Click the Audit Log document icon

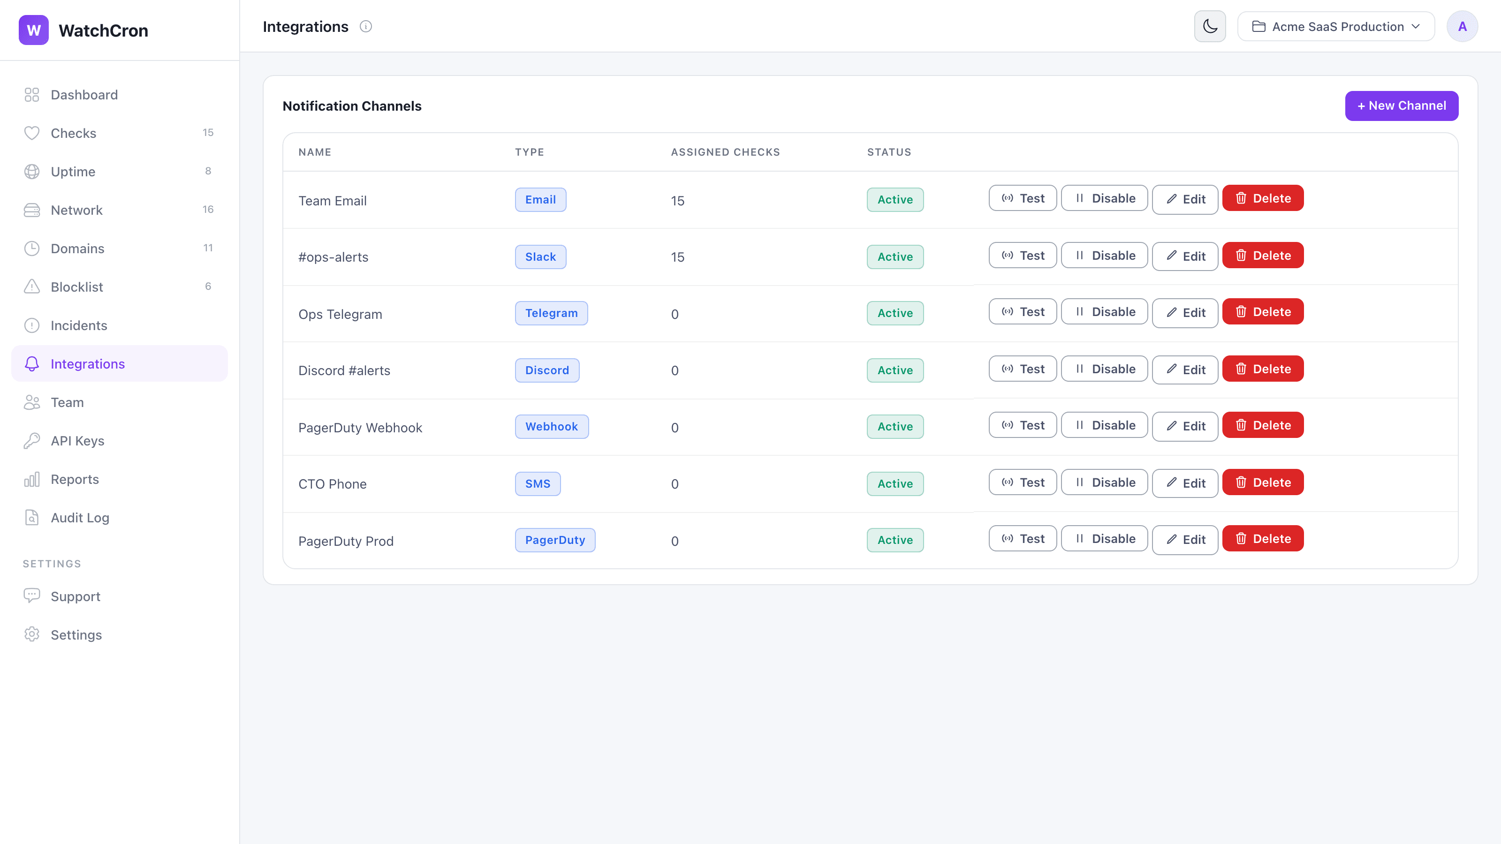[x=32, y=518]
